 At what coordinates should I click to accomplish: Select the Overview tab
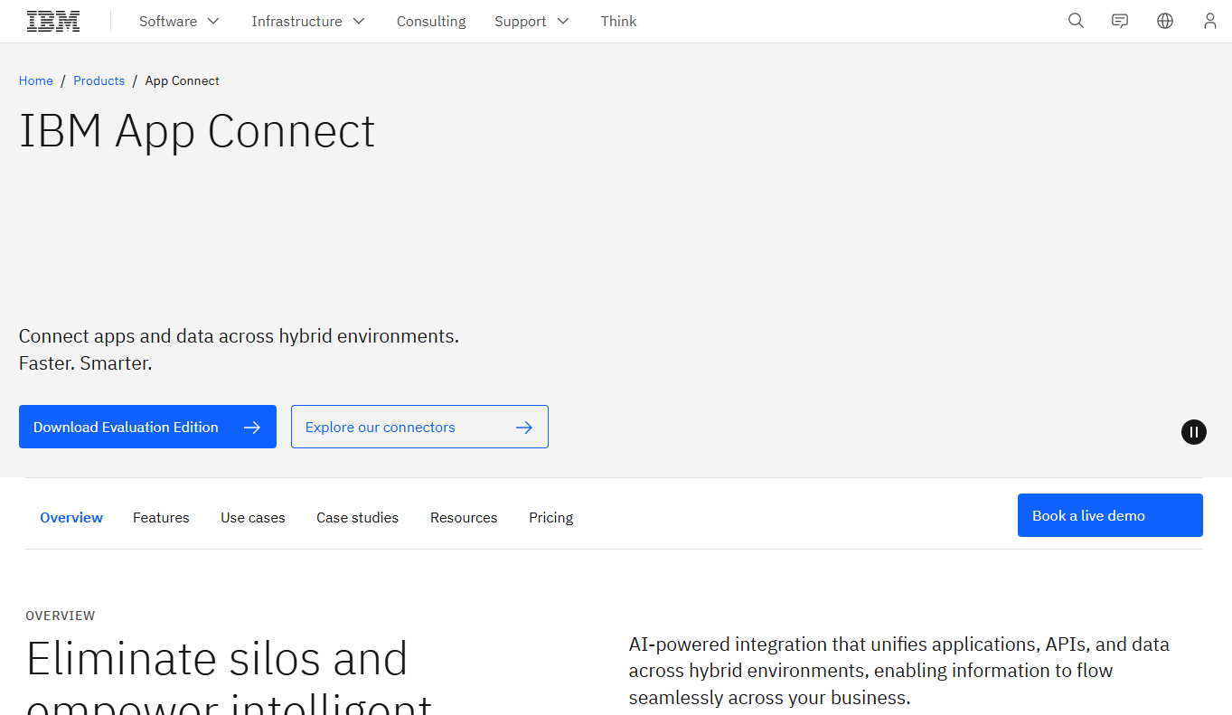click(x=71, y=518)
